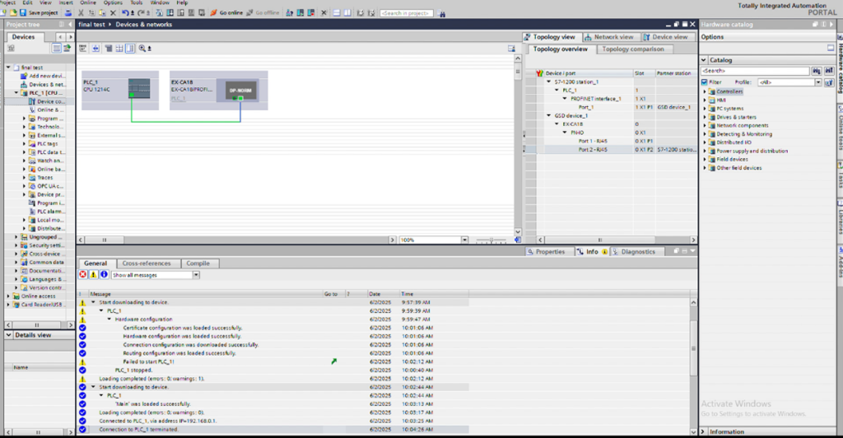Collapse the S7-1200 station_1 row in topology overview
This screenshot has height=438, width=843.
(549, 82)
